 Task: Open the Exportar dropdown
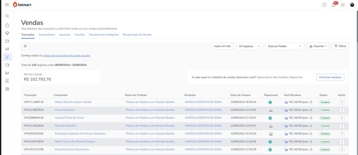(318, 46)
